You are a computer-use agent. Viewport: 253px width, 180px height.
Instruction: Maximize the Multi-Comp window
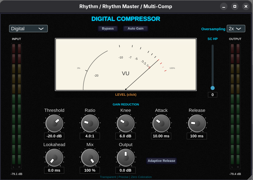(235, 6)
